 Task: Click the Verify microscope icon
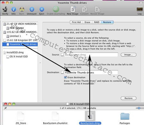5,9
